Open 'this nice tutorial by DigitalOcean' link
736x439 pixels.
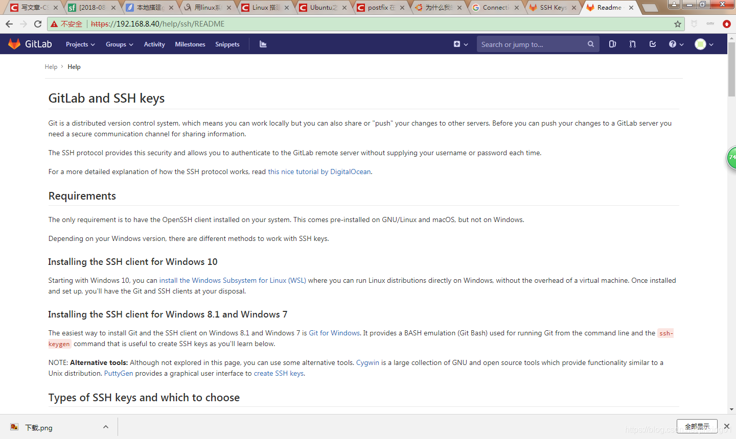point(319,172)
